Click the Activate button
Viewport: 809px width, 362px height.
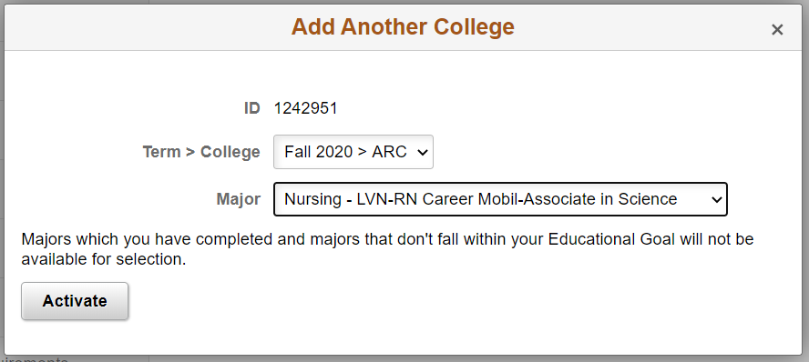point(75,301)
